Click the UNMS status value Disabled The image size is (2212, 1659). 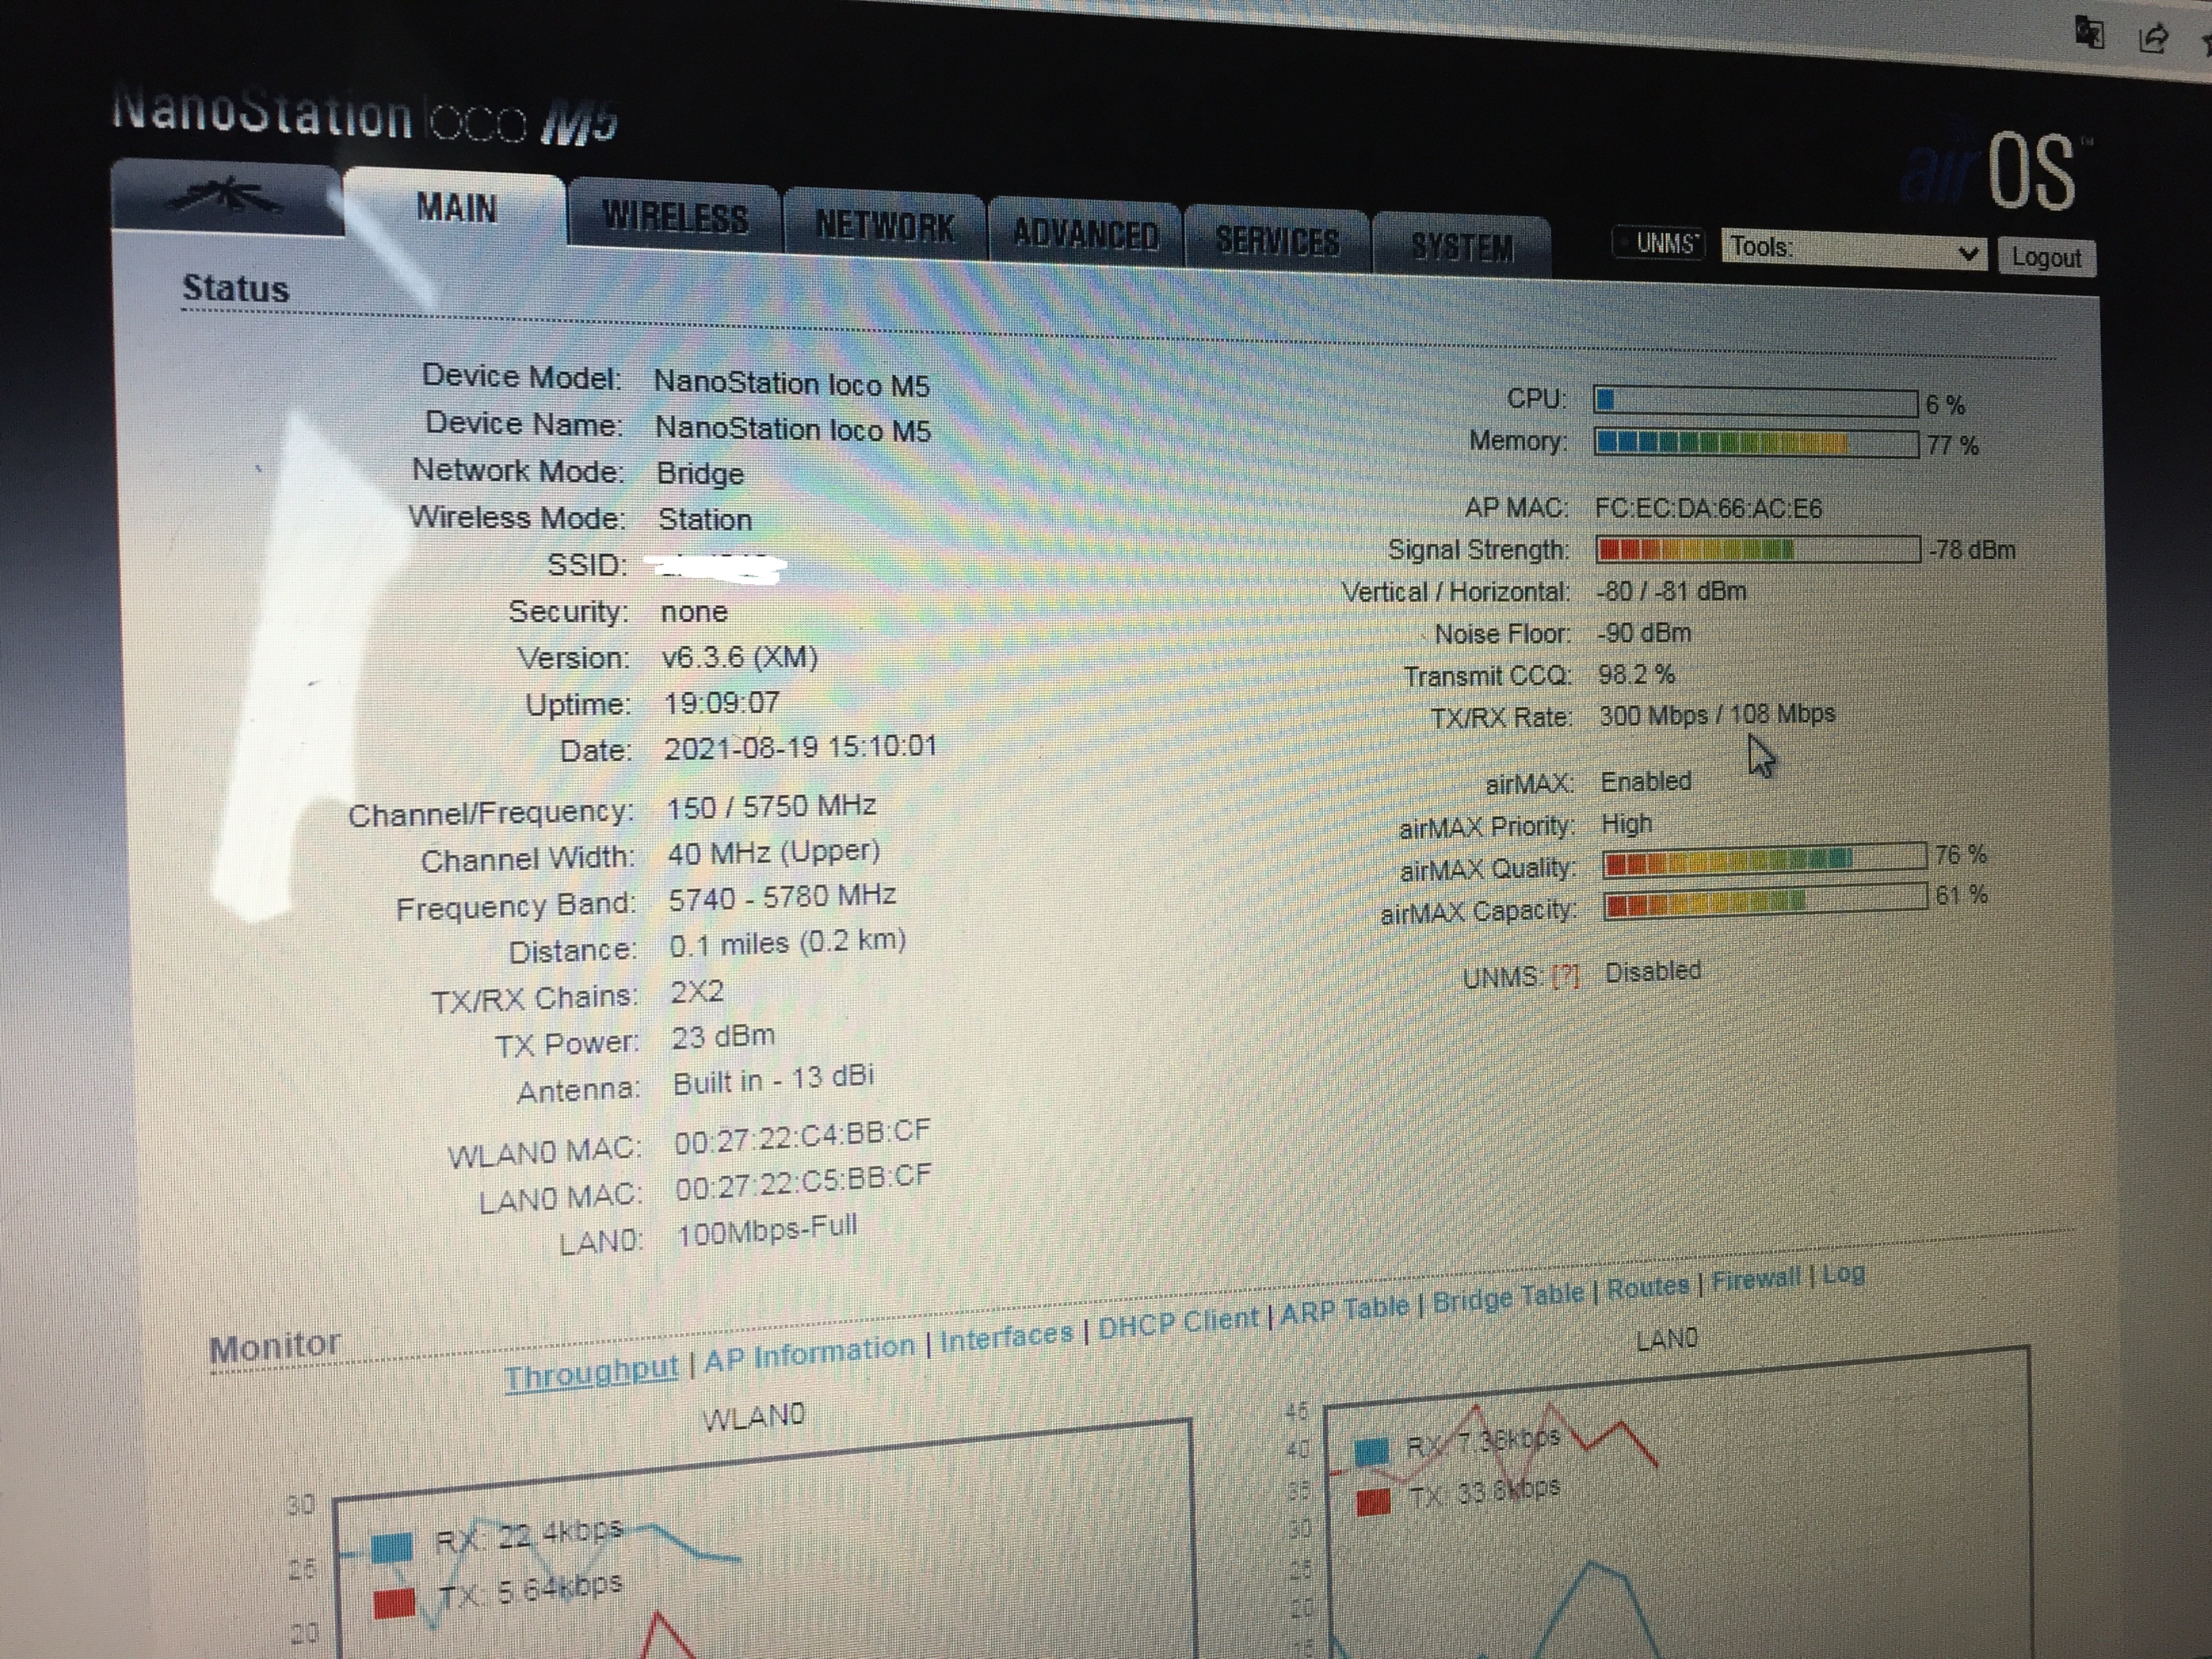click(x=1653, y=970)
